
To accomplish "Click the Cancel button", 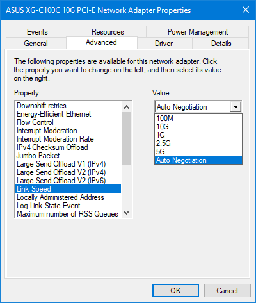I will coord(227,290).
